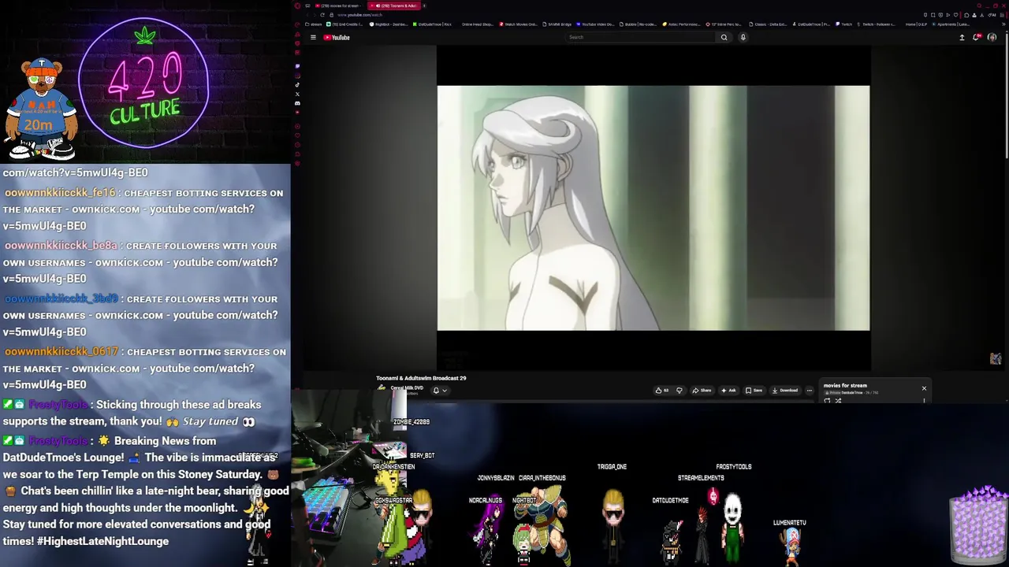Click the youtube.com address bar

coord(359,15)
